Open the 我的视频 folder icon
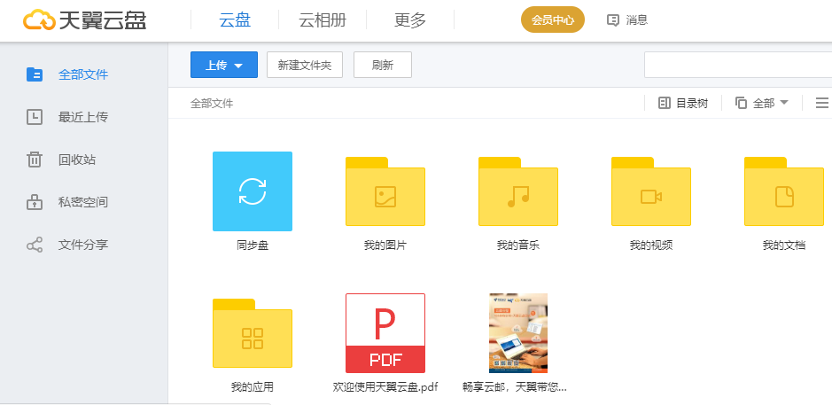Screen dimensions: 832x405 (651, 191)
